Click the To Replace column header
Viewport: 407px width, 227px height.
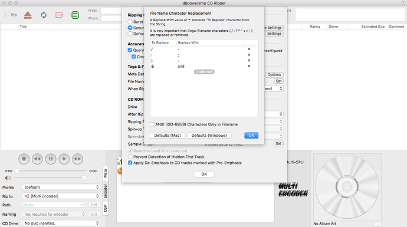tap(160, 42)
